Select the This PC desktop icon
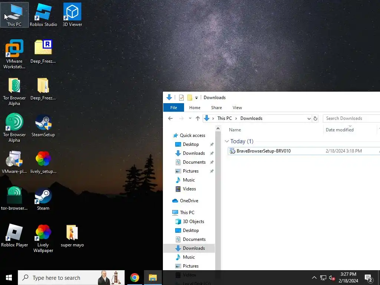 click(14, 14)
